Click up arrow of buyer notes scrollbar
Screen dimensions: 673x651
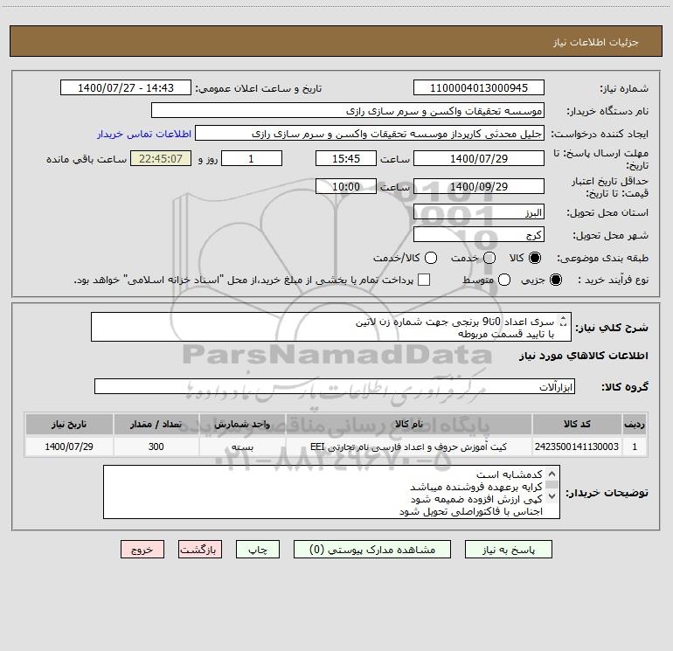[552, 474]
